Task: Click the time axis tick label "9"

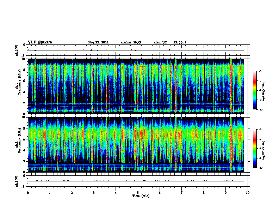Action: click(225, 193)
